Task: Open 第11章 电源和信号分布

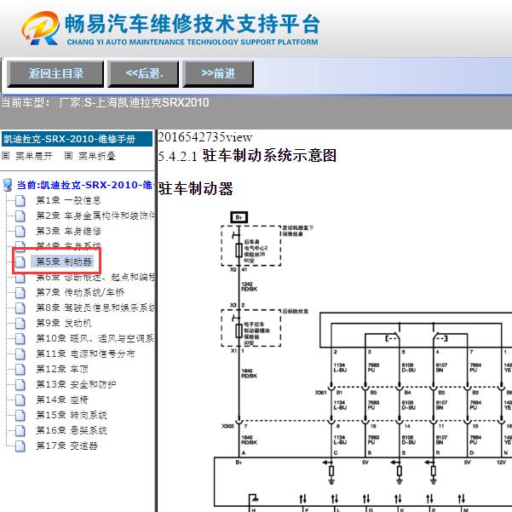Action: pyautogui.click(x=85, y=354)
